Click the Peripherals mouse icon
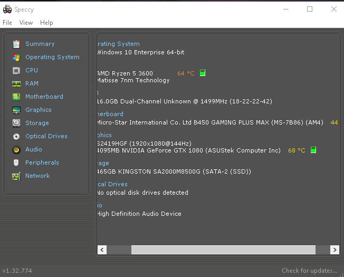 tap(16, 163)
